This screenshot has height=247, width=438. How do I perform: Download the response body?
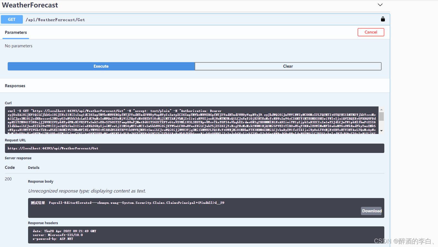point(372,211)
